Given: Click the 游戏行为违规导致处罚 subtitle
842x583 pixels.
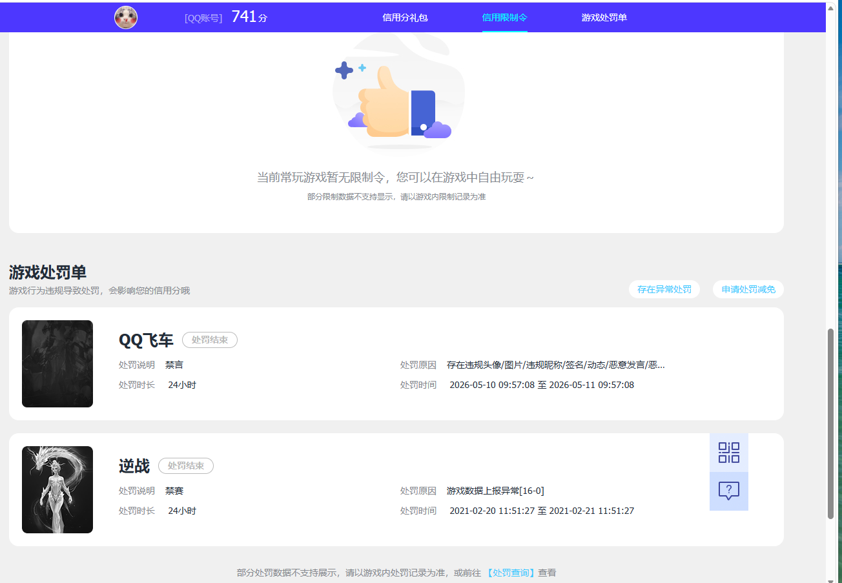Looking at the screenshot, I should 99,291.
